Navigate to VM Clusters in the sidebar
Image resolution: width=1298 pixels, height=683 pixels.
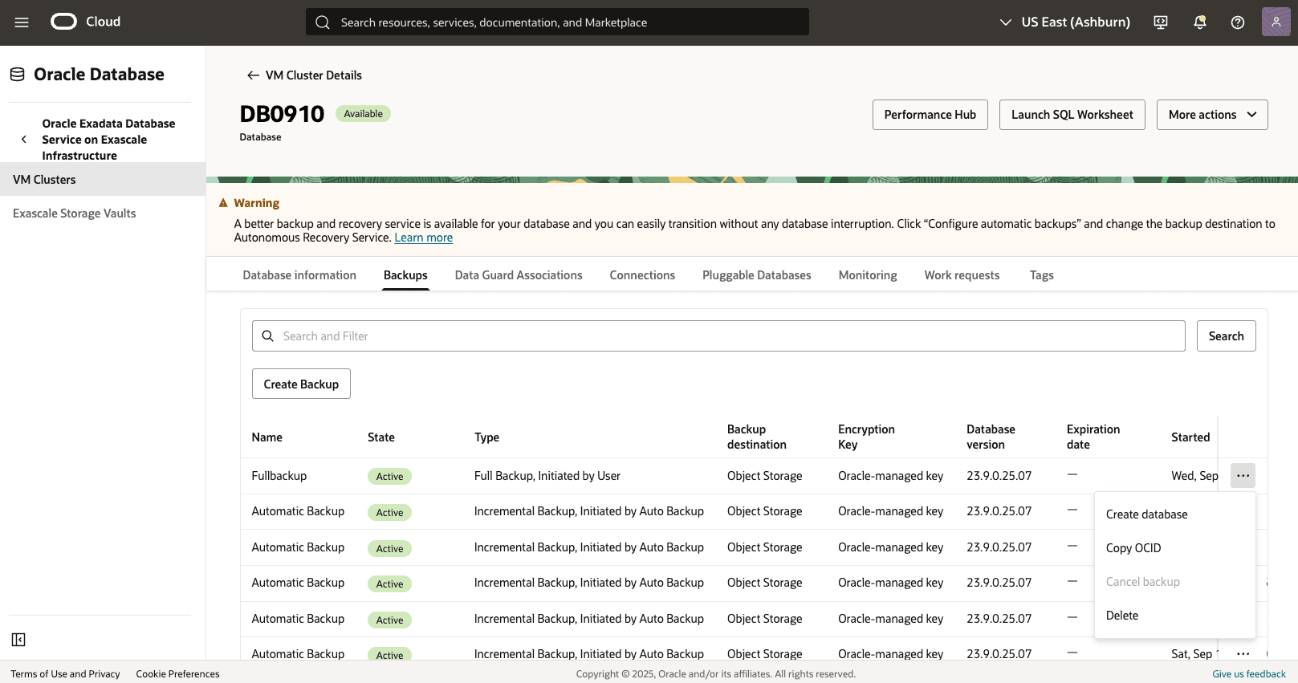[x=103, y=180]
